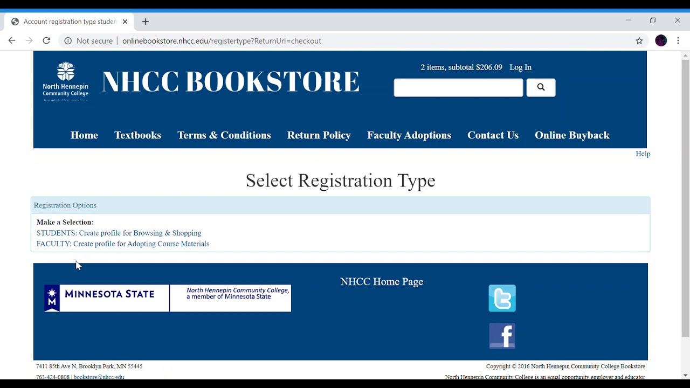Viewport: 690px width, 388px height.
Task: Click the browser forward arrow
Action: click(29, 40)
